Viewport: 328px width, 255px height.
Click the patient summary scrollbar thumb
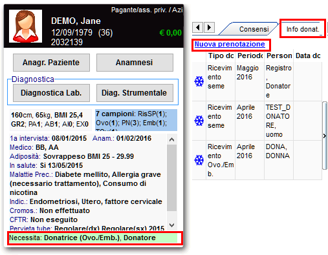tap(171, 178)
